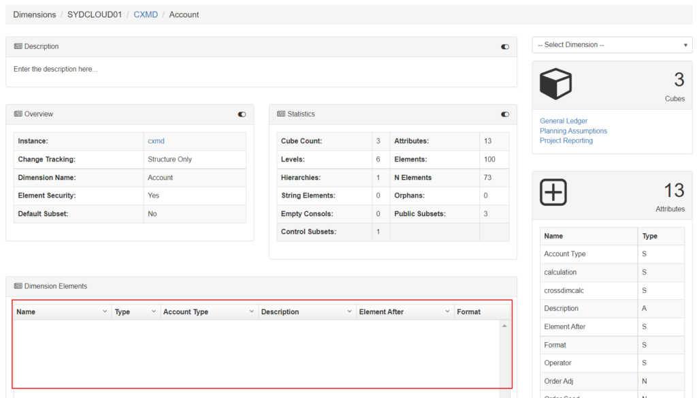This screenshot has width=697, height=398.
Task: Click the cxmd instance link
Action: tap(156, 141)
